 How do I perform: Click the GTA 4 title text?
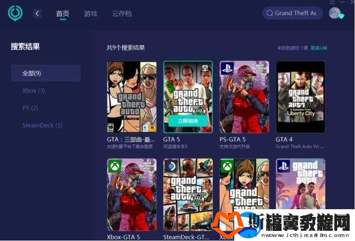pyautogui.click(x=284, y=140)
